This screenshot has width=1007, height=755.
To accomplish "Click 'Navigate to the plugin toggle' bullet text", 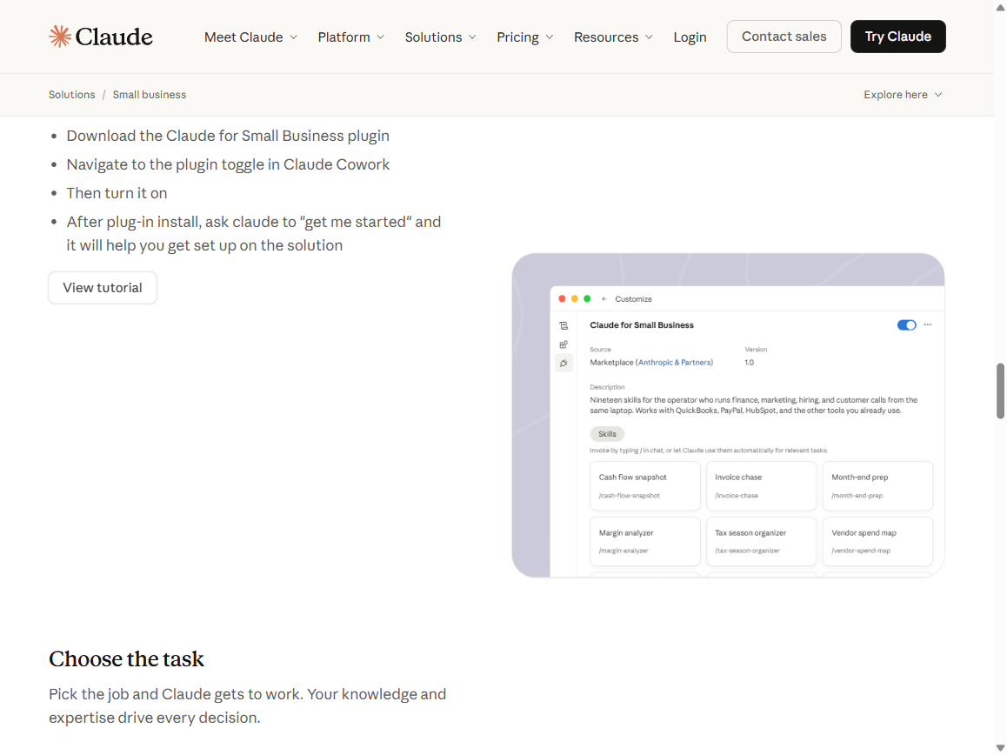I will [x=228, y=164].
